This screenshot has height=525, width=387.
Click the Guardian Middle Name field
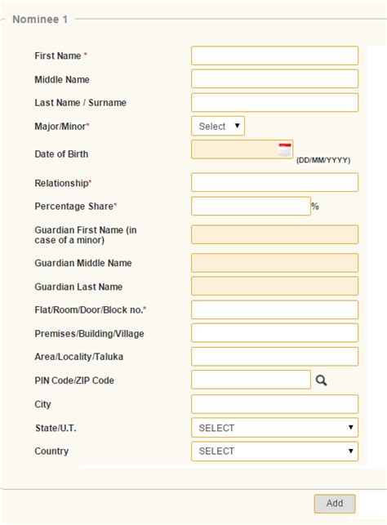click(x=275, y=263)
